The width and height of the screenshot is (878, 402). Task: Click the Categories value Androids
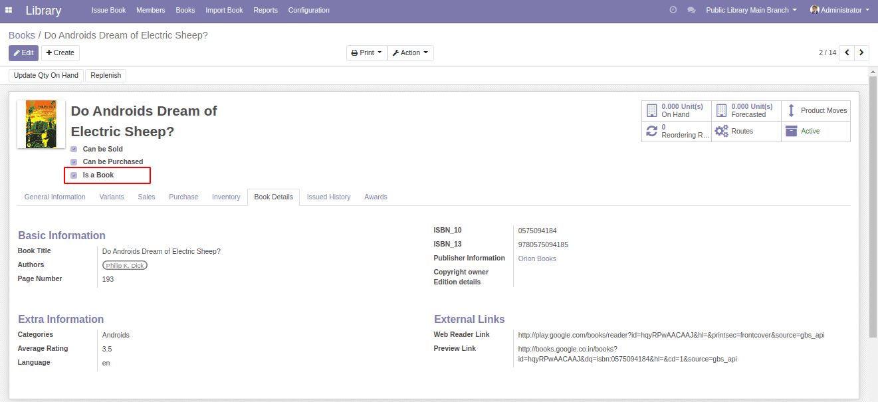click(x=116, y=336)
